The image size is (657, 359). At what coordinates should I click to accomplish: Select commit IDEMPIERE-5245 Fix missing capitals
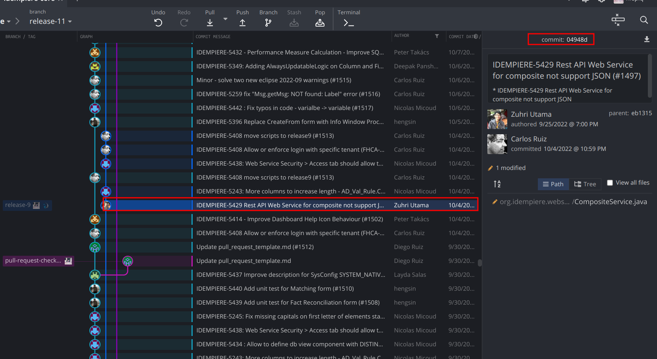pyautogui.click(x=290, y=317)
